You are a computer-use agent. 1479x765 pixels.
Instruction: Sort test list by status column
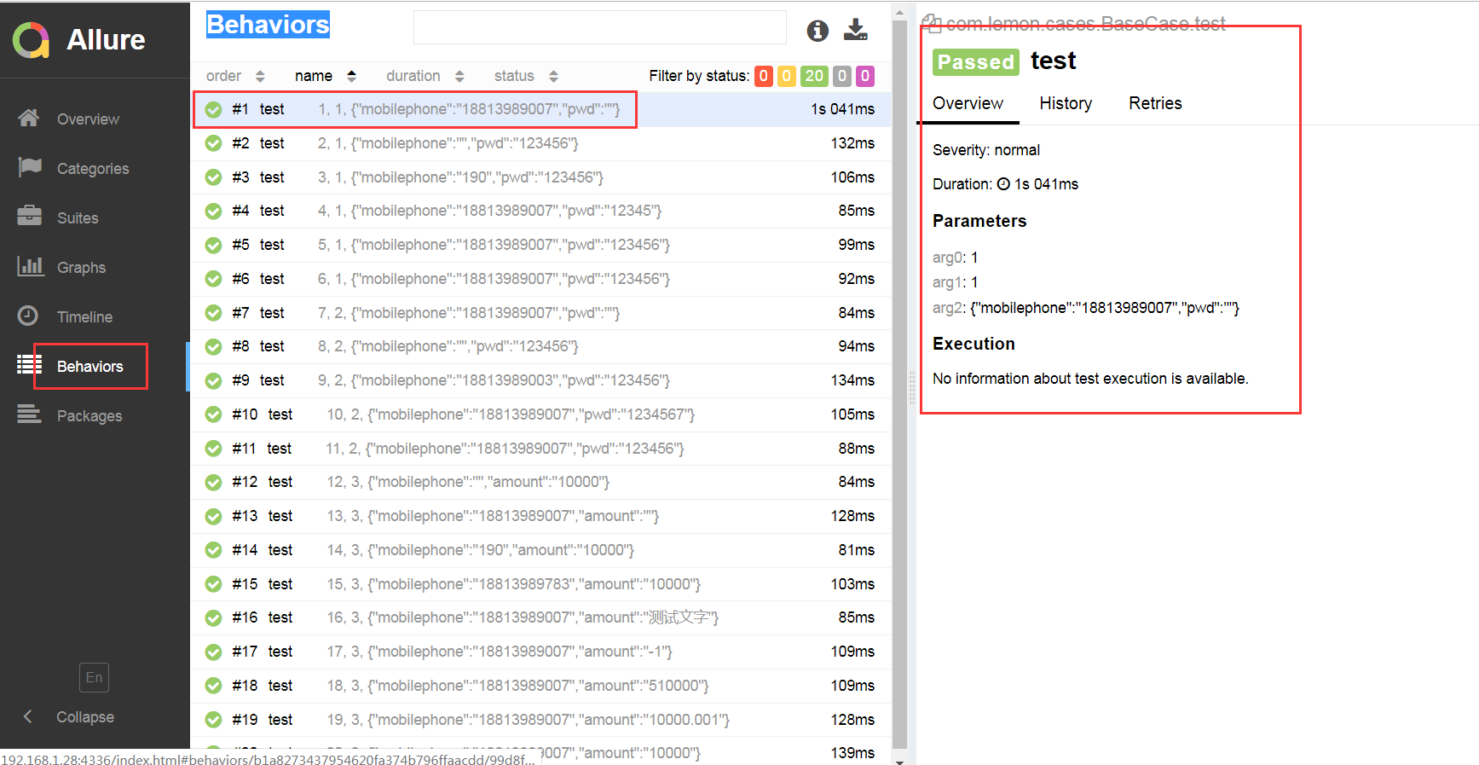click(525, 76)
